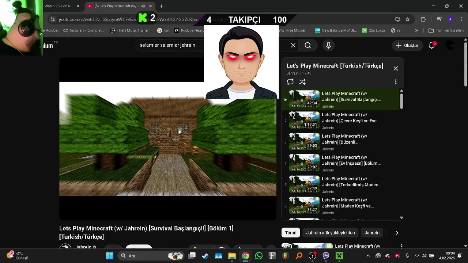Open OBS Studio from taskbar

point(312,256)
